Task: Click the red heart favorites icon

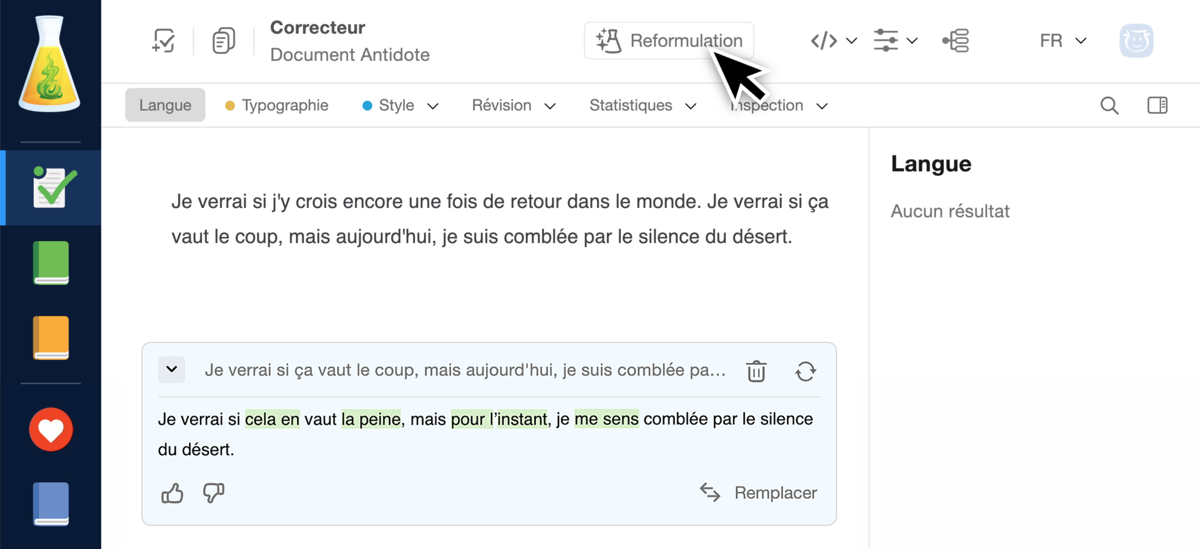Action: point(51,429)
